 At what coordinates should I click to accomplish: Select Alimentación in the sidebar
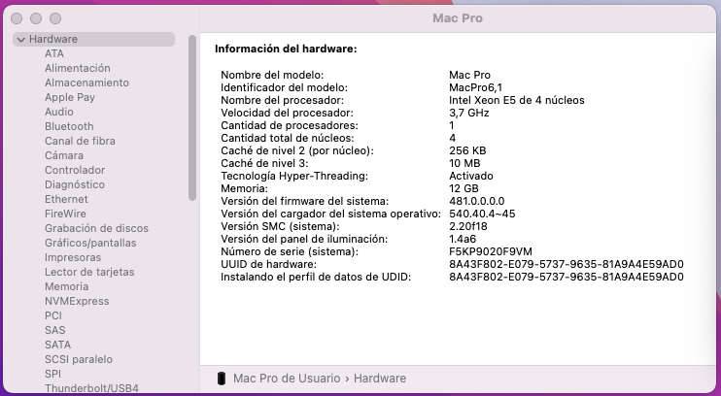coord(78,68)
